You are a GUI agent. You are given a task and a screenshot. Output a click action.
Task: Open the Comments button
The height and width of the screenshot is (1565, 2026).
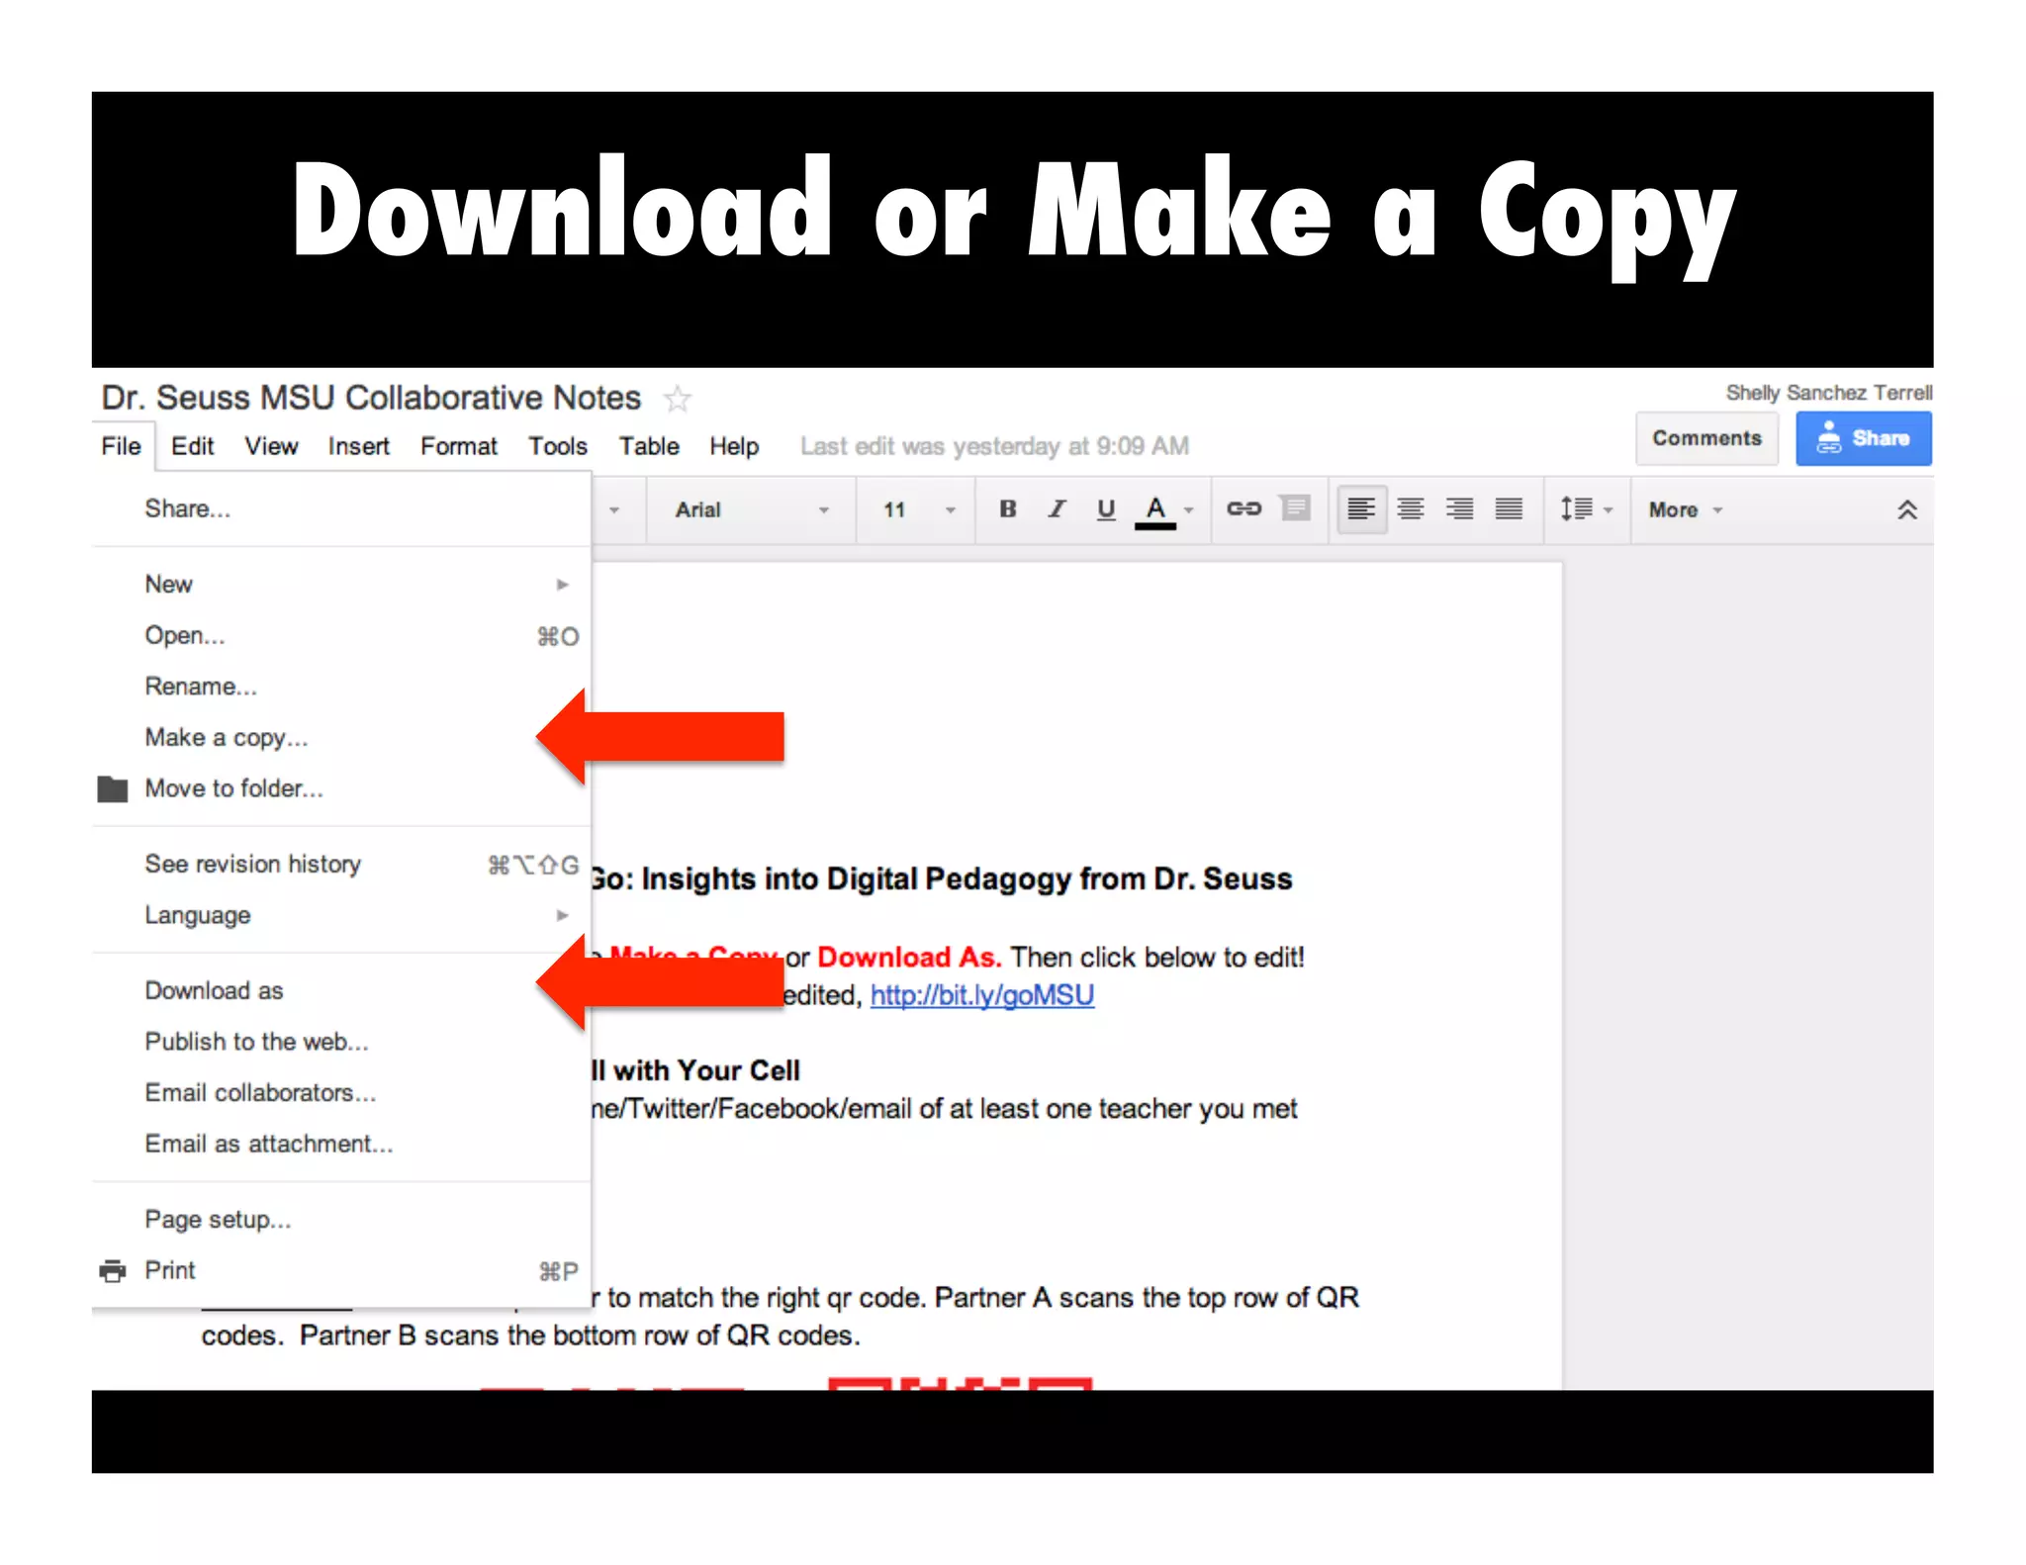pyautogui.click(x=1706, y=438)
